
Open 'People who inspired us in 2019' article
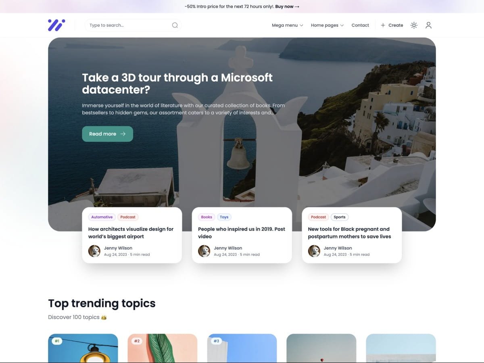(x=241, y=233)
